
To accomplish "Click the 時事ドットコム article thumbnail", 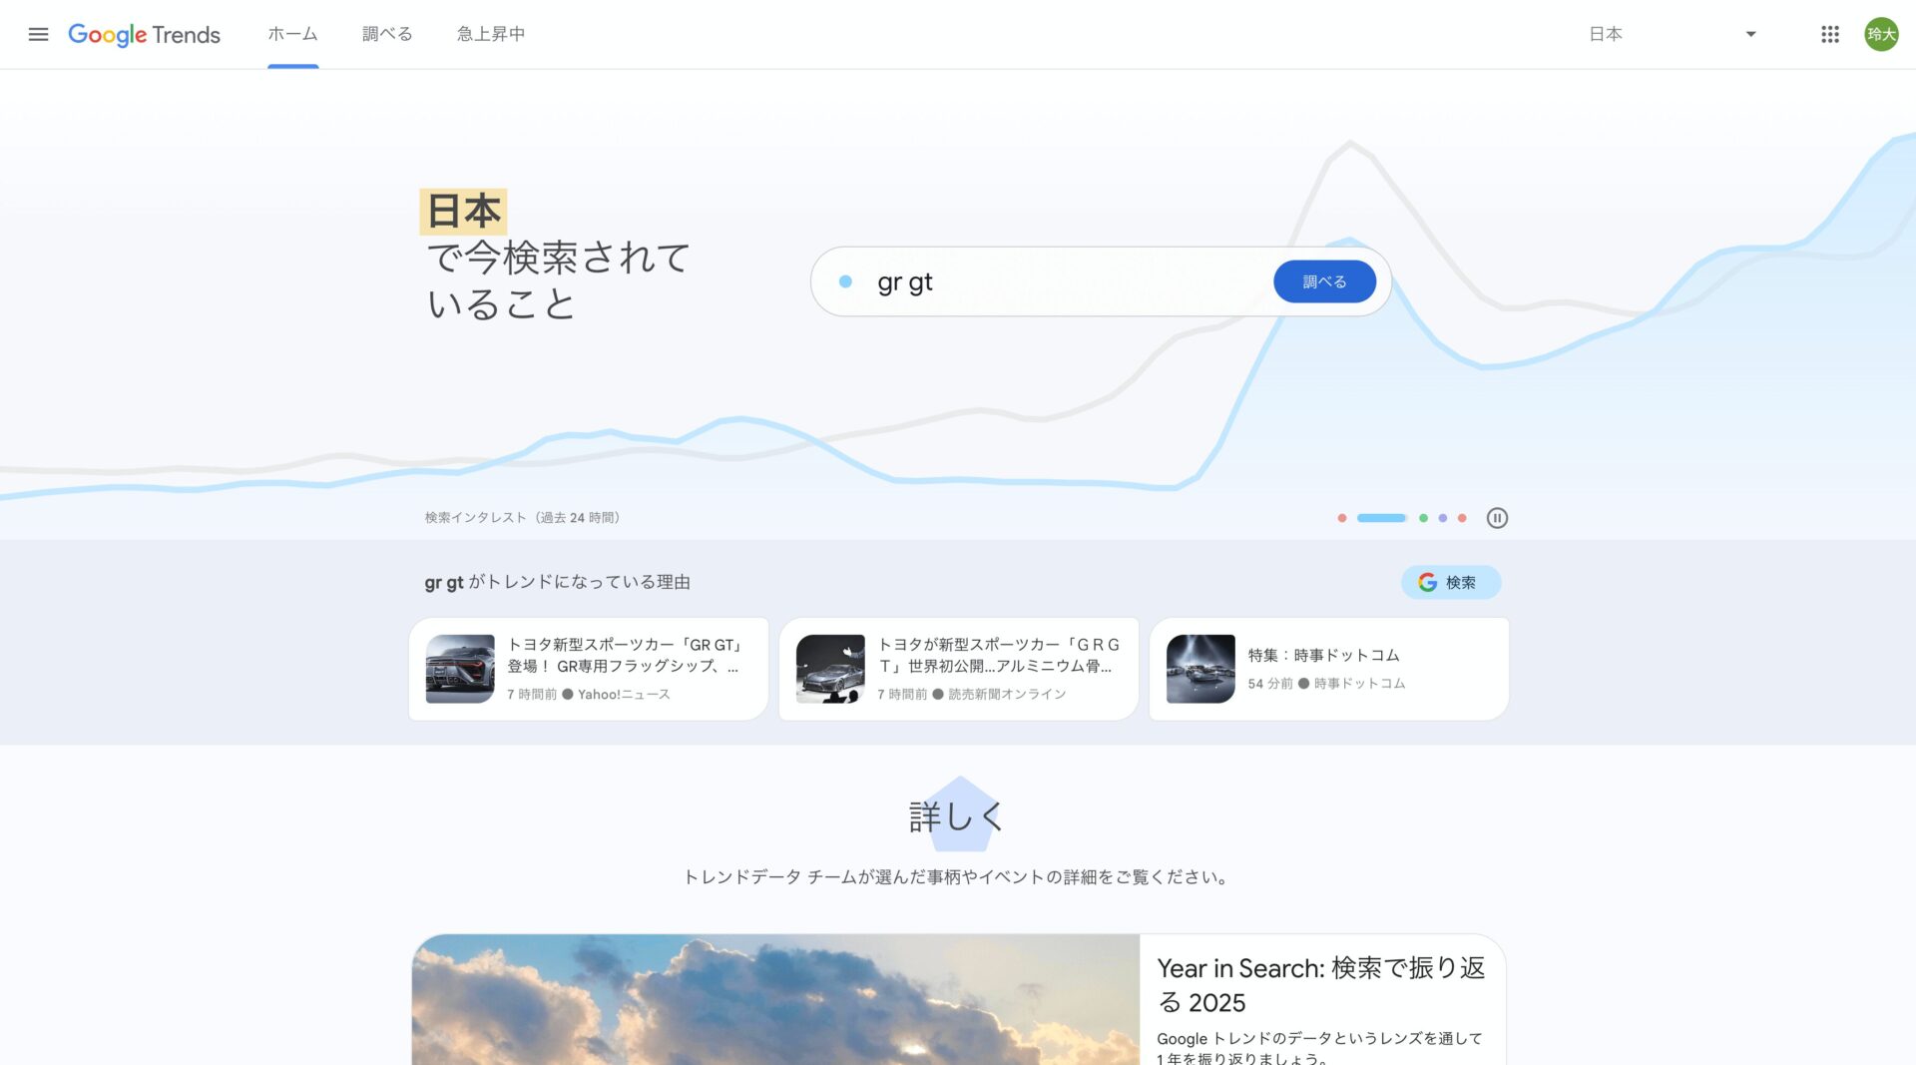I will point(1200,668).
